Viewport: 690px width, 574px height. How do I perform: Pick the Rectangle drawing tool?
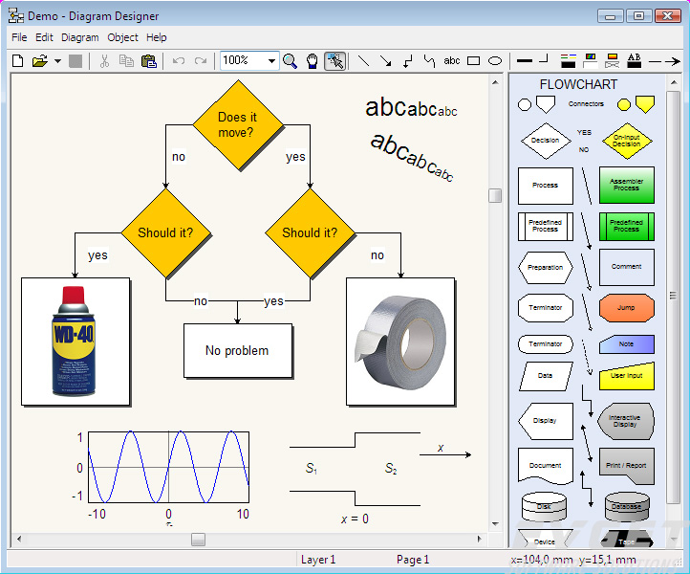pyautogui.click(x=474, y=61)
